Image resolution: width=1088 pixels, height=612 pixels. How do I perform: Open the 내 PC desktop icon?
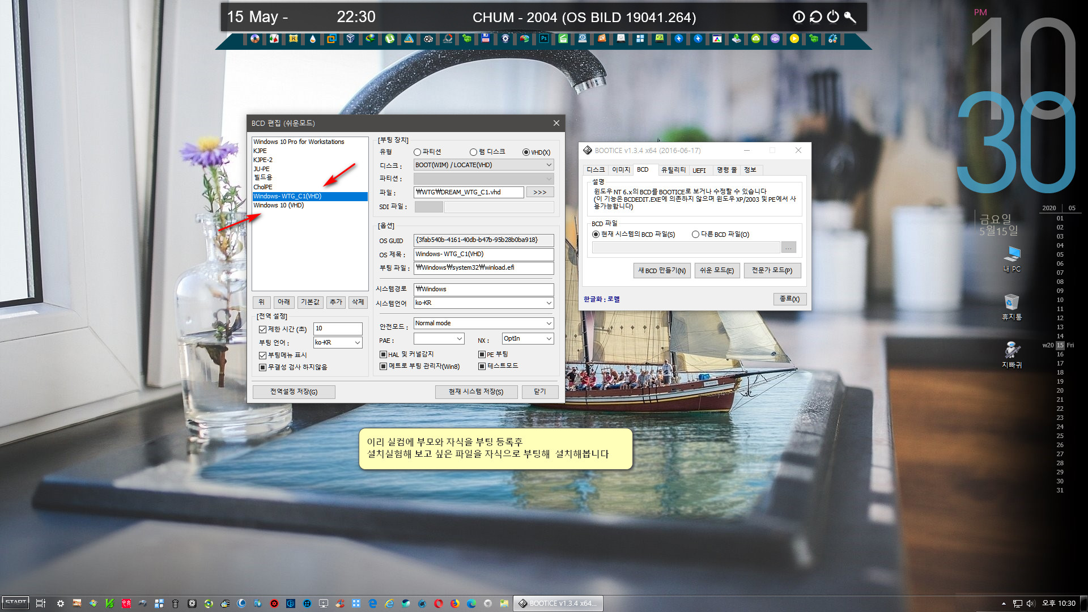point(1012,259)
